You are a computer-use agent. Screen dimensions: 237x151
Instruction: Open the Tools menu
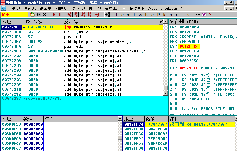[x=152, y=8]
